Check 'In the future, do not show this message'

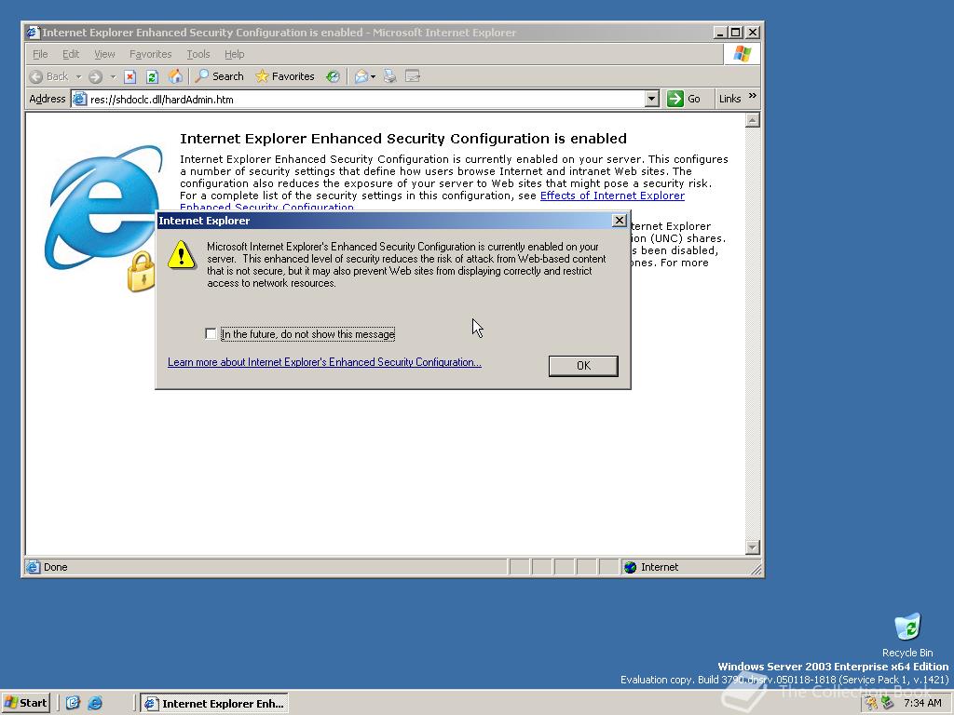211,334
